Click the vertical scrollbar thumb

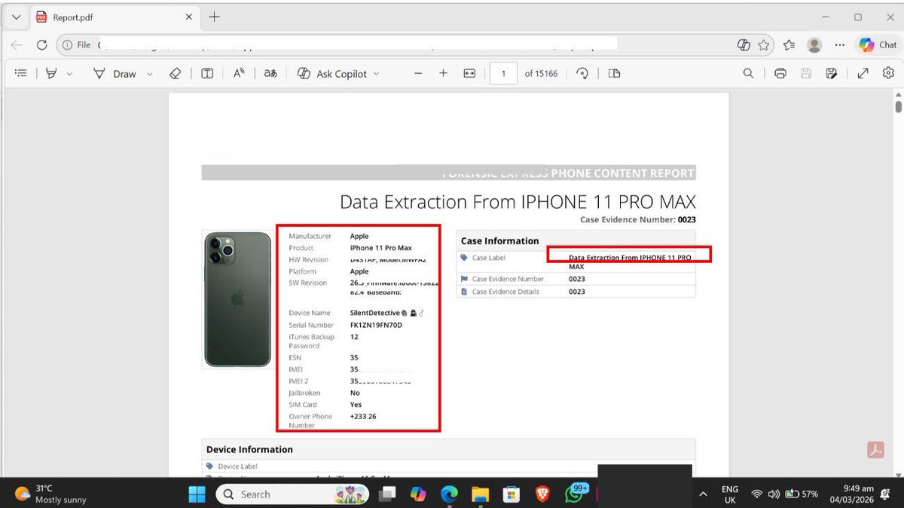click(898, 106)
